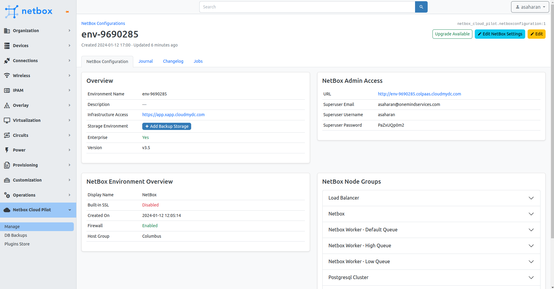The width and height of the screenshot is (554, 289).
Task: Click the Customization toolbox icon
Action: tap(7, 180)
